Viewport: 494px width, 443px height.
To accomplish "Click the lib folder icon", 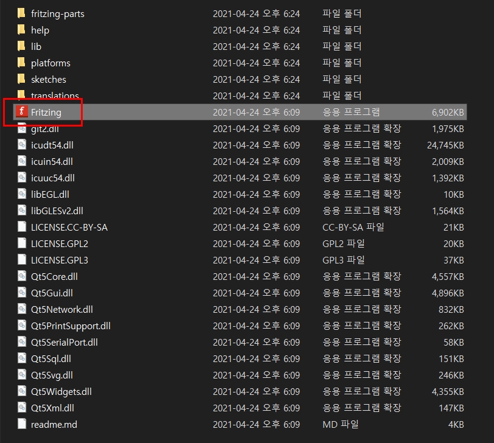I will (x=21, y=46).
